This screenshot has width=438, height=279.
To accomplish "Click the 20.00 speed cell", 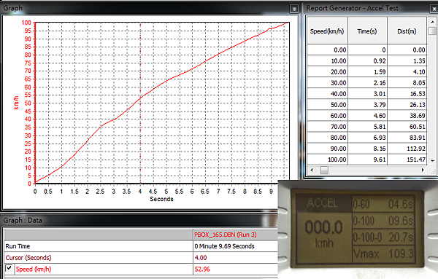I will pos(327,72).
